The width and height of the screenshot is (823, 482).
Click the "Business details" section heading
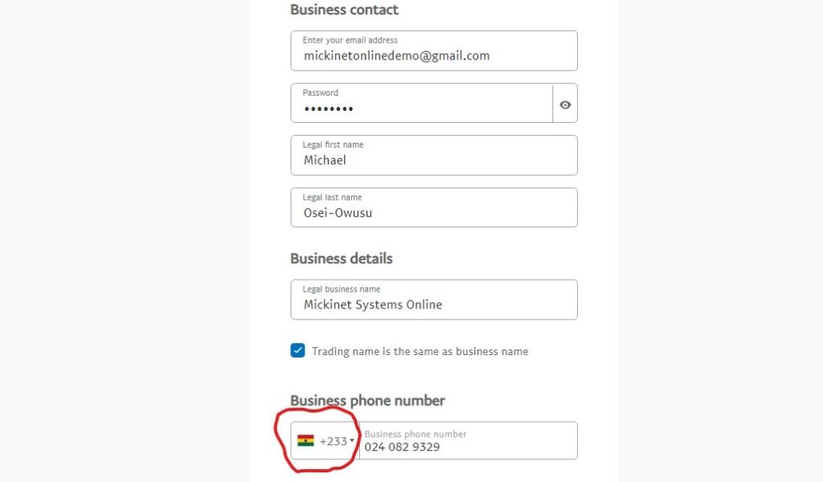point(342,259)
